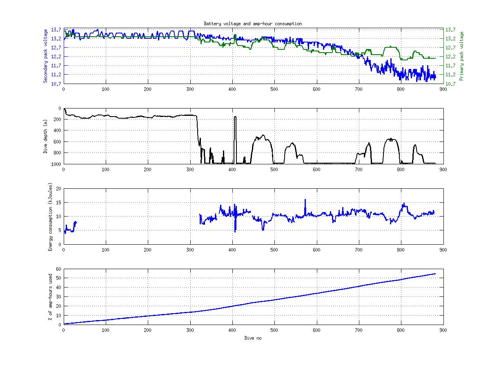Image resolution: width=490 pixels, height=367 pixels.
Task: Click the 'Energy consumption (kJoules)' axis label
Action: [x=50, y=217]
